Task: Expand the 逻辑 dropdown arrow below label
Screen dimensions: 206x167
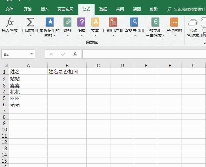Action: [82, 36]
